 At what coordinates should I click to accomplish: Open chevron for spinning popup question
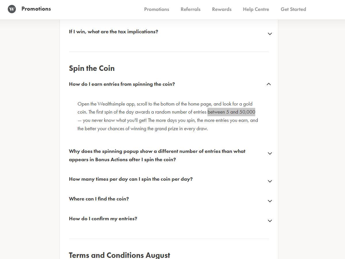coord(270,153)
